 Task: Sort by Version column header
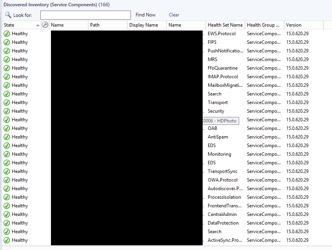pos(294,25)
